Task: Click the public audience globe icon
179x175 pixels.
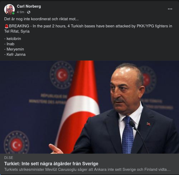Action: coord(29,12)
